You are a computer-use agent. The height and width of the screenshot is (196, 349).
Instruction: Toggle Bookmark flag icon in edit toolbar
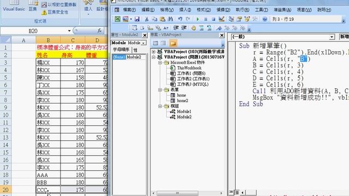pos(219,28)
